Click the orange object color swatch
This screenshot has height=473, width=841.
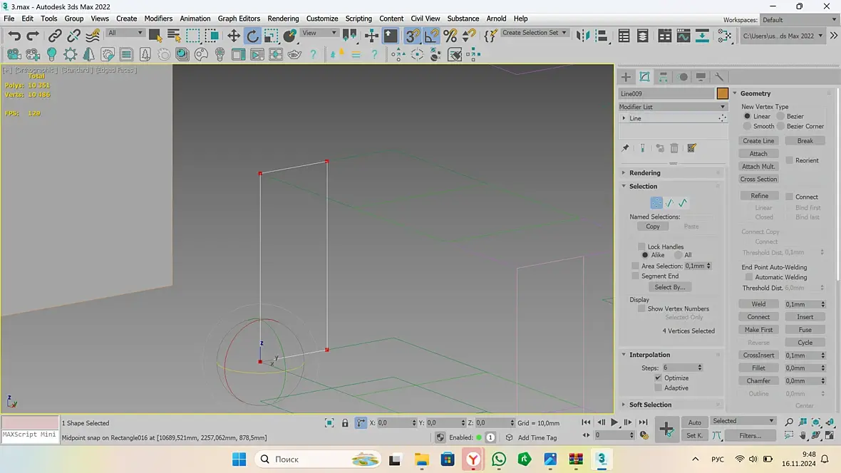[x=723, y=93]
